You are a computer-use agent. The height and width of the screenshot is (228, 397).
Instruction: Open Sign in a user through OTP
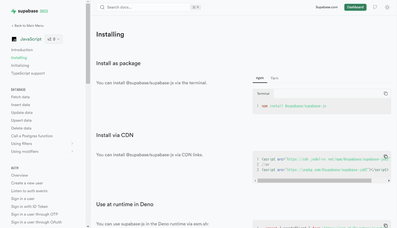click(35, 214)
